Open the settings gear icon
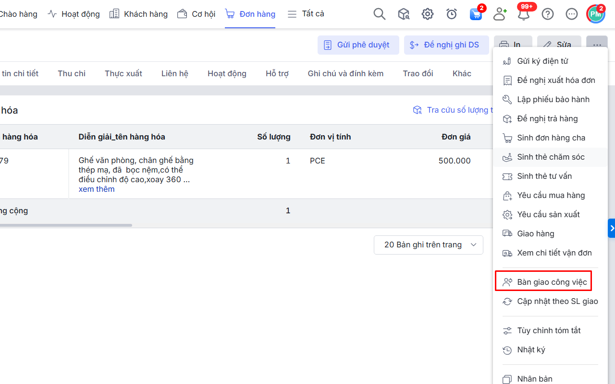This screenshot has height=384, width=615. pyautogui.click(x=428, y=14)
